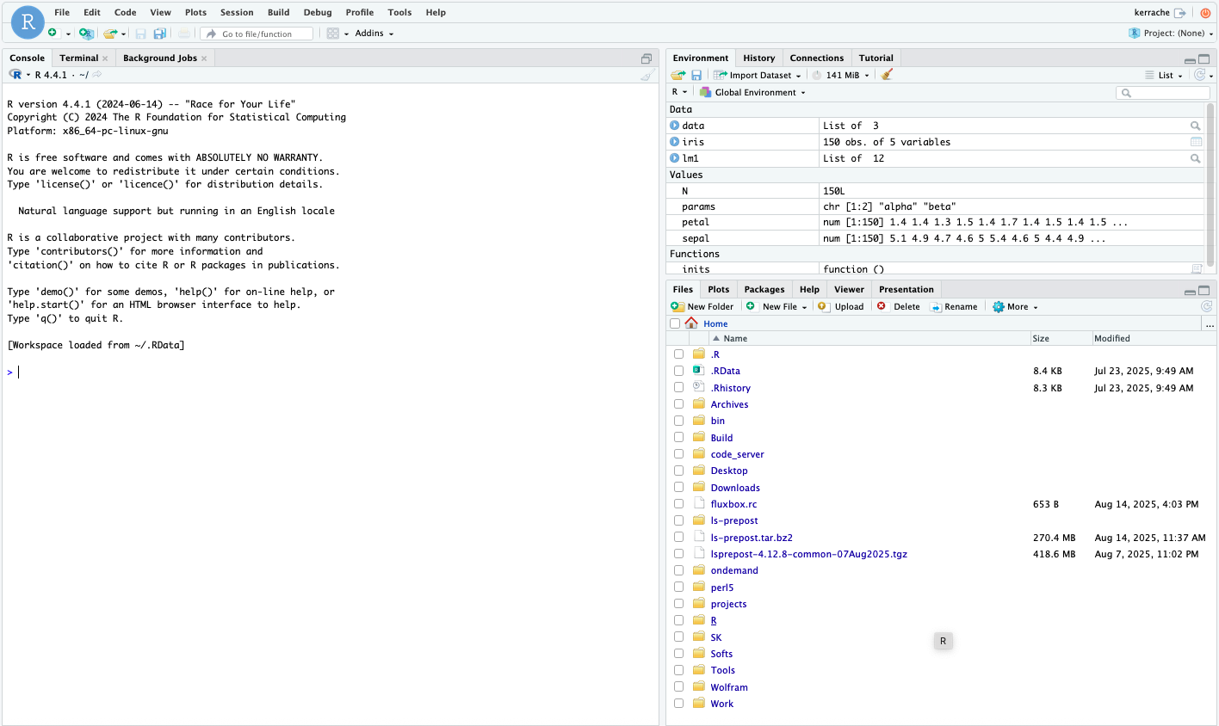Screen dimensions: 1219x726
Task: Click the clear console broom icon
Action: coord(647,76)
